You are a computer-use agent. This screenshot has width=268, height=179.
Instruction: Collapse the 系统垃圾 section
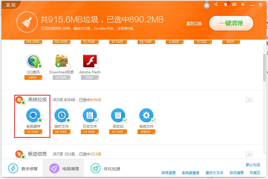coord(249,100)
